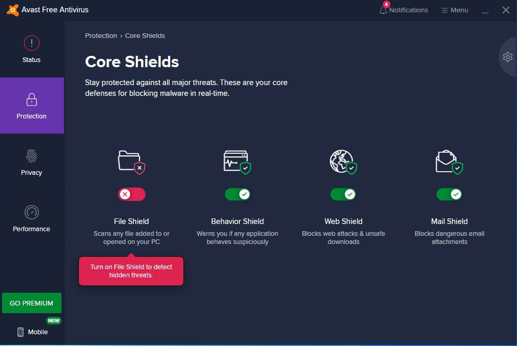This screenshot has width=517, height=346.
Task: Open the Menu hamburger icon
Action: click(444, 11)
